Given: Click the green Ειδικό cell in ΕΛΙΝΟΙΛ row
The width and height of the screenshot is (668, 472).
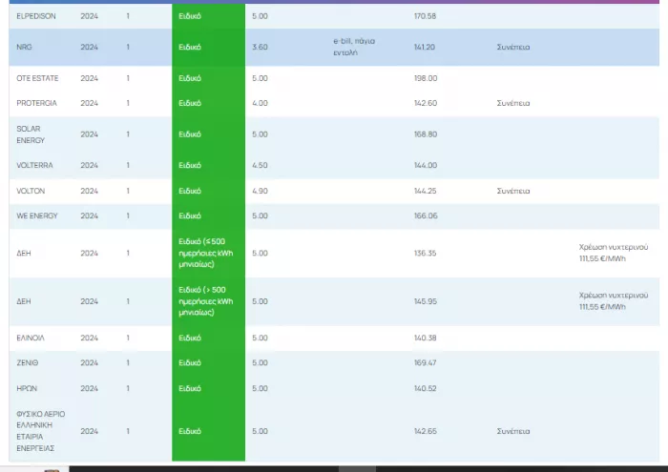Looking at the screenshot, I should pos(208,338).
